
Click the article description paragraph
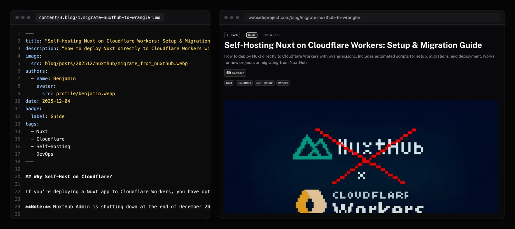[359, 59]
